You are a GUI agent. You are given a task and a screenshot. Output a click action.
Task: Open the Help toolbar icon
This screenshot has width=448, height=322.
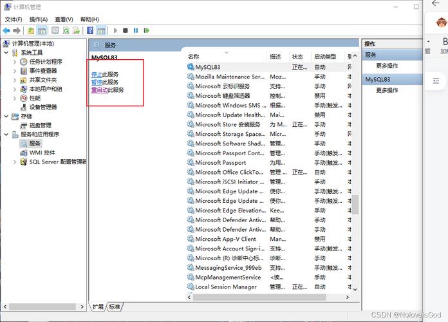tap(90, 30)
